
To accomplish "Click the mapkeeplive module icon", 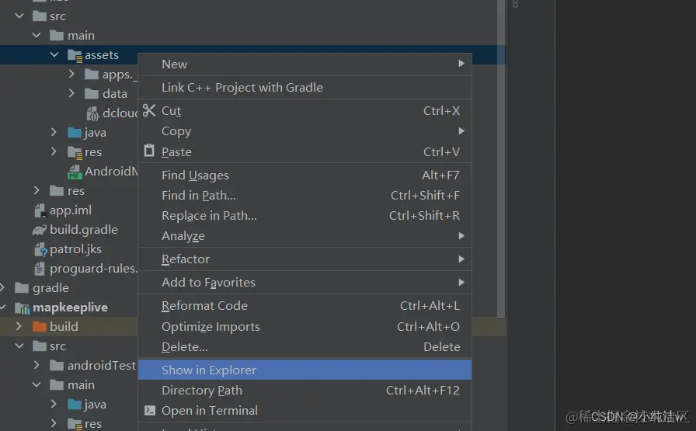I will pos(23,308).
